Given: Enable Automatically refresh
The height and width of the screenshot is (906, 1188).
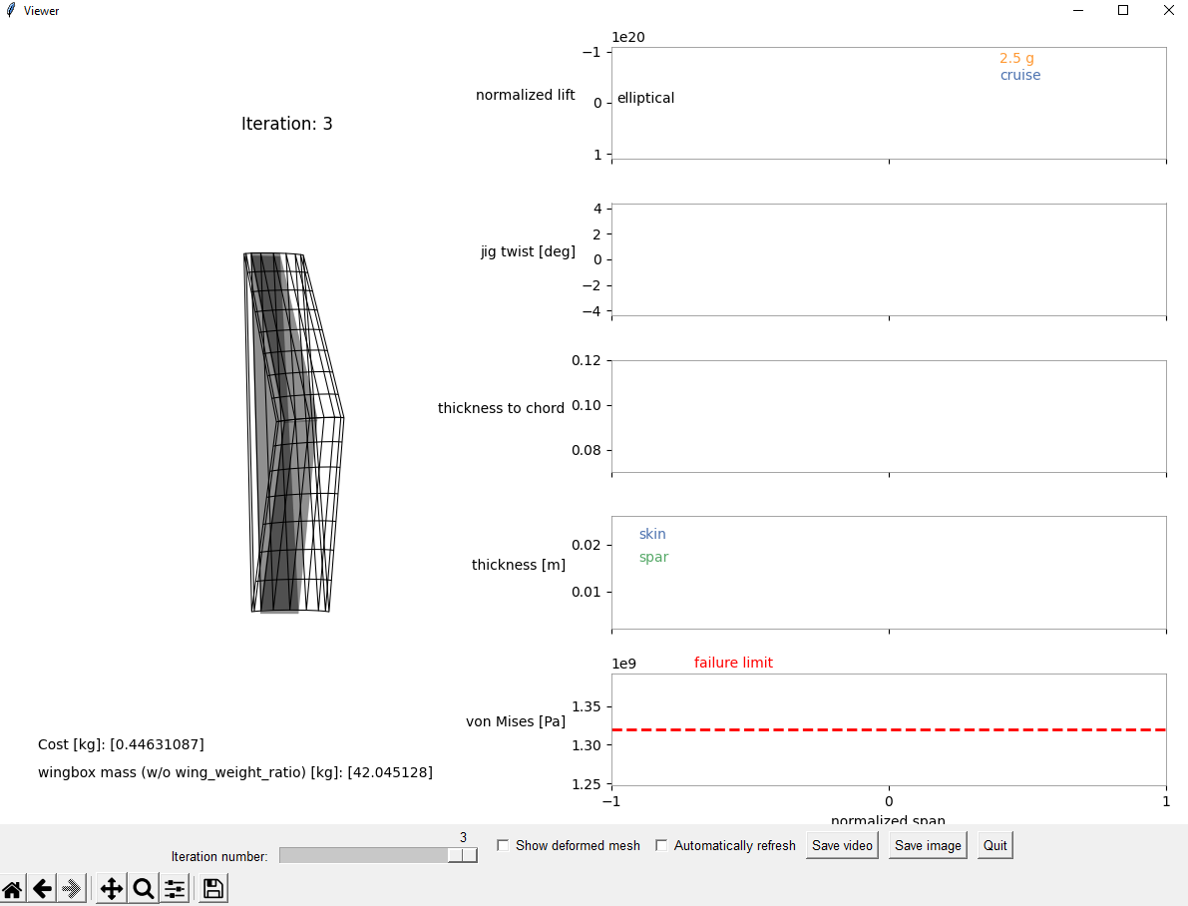Looking at the screenshot, I should 661,845.
